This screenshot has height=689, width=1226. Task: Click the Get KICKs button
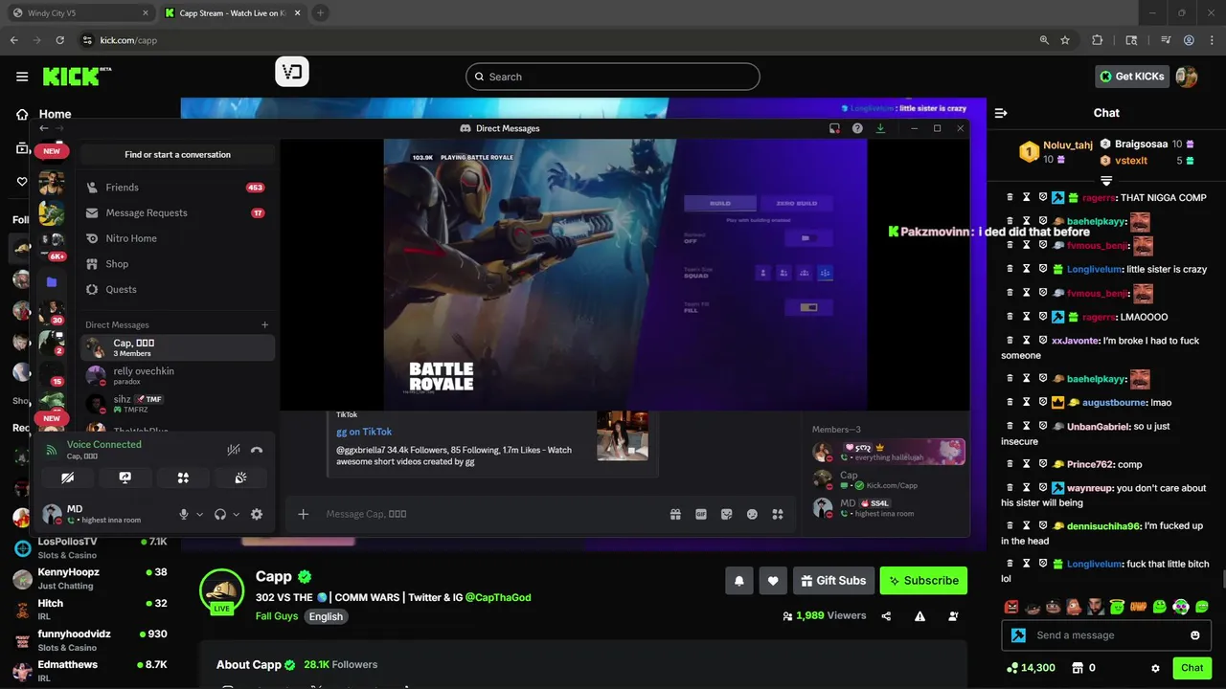tap(1132, 77)
